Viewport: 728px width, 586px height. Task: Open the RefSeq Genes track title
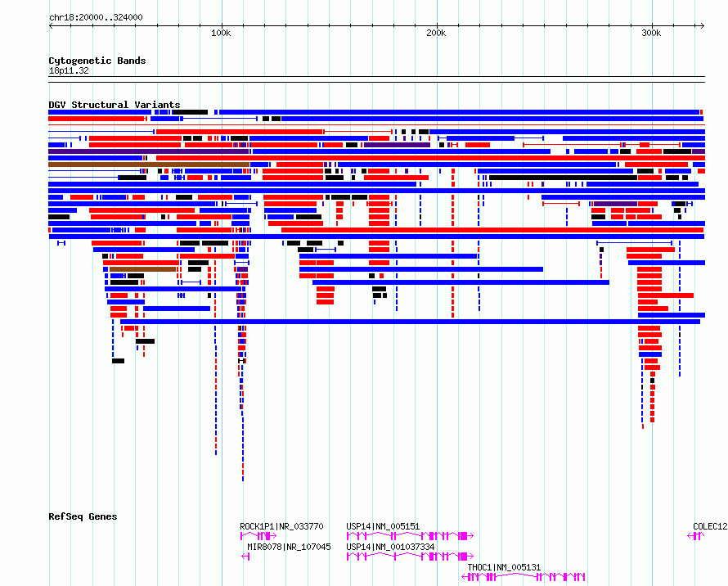pos(83,516)
